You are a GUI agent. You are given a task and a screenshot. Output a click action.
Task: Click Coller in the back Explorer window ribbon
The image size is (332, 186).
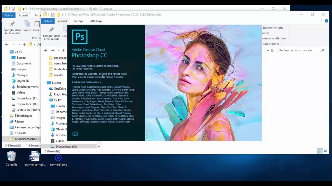(37, 26)
